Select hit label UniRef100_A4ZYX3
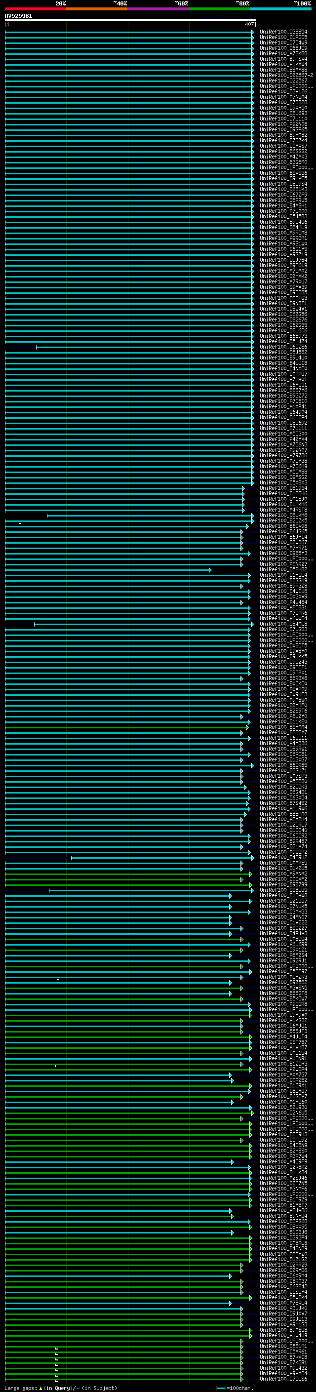Viewport: 316px width, 1392px height. (283, 157)
